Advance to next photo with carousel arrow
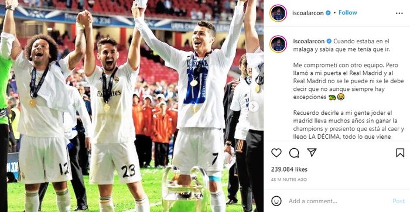This screenshot has width=410, height=212. (x=254, y=106)
